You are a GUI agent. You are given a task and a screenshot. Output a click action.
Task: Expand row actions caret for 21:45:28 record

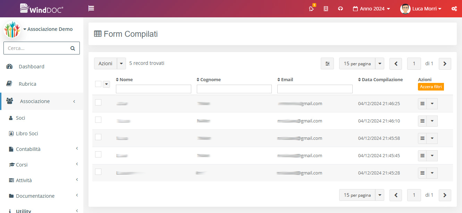432,173
